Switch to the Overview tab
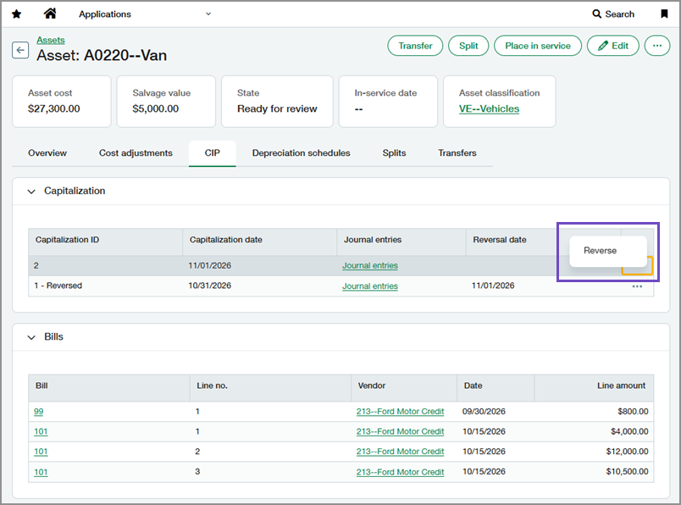Viewport: 681px width, 505px height. 47,153
